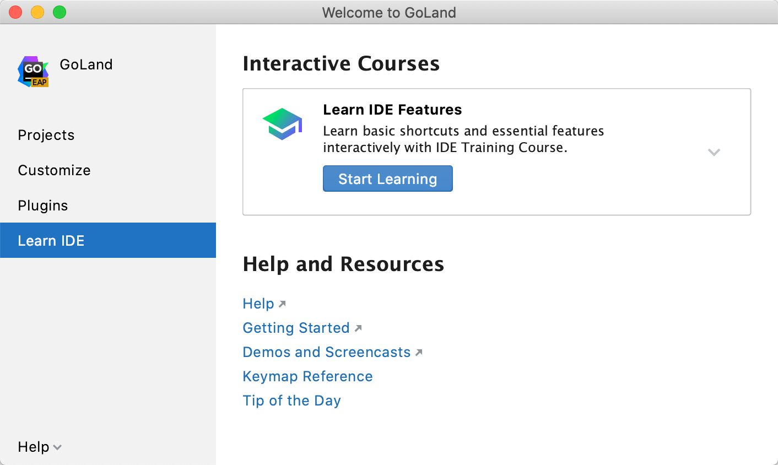Open Tip of the Day
This screenshot has width=778, height=465.
pyautogui.click(x=291, y=401)
